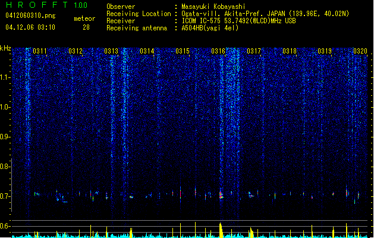Click the kHz axis unit label
The width and height of the screenshot is (374, 238).
click(5, 48)
